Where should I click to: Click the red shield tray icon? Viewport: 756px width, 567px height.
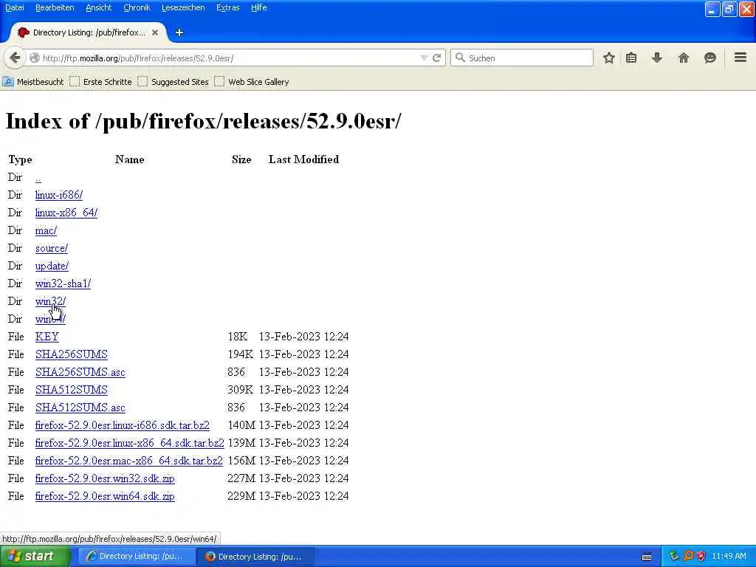click(701, 557)
